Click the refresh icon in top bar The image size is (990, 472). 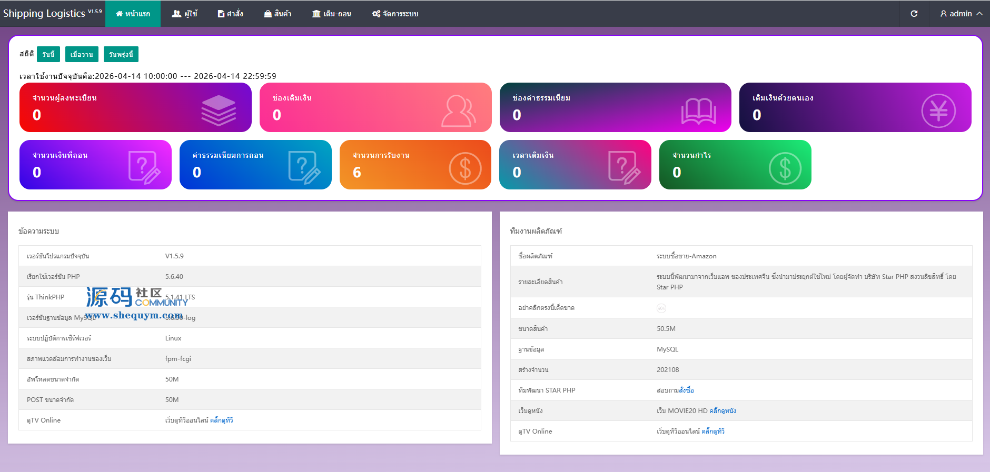point(914,14)
